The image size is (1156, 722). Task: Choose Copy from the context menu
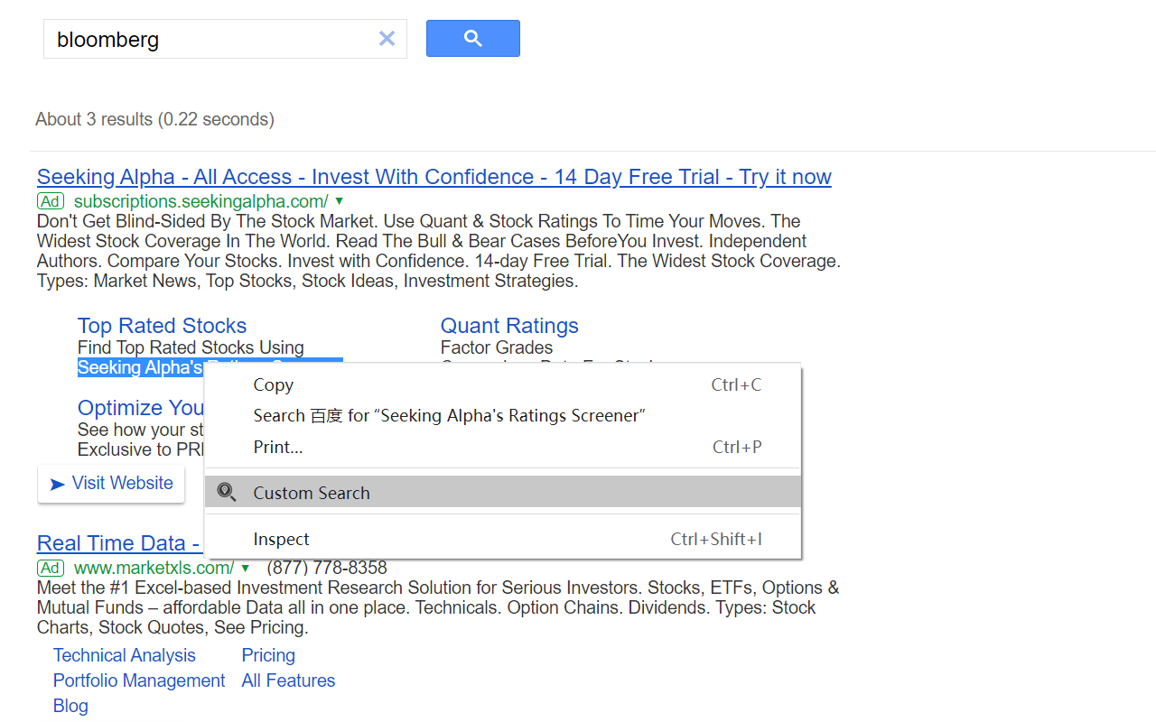click(x=503, y=385)
